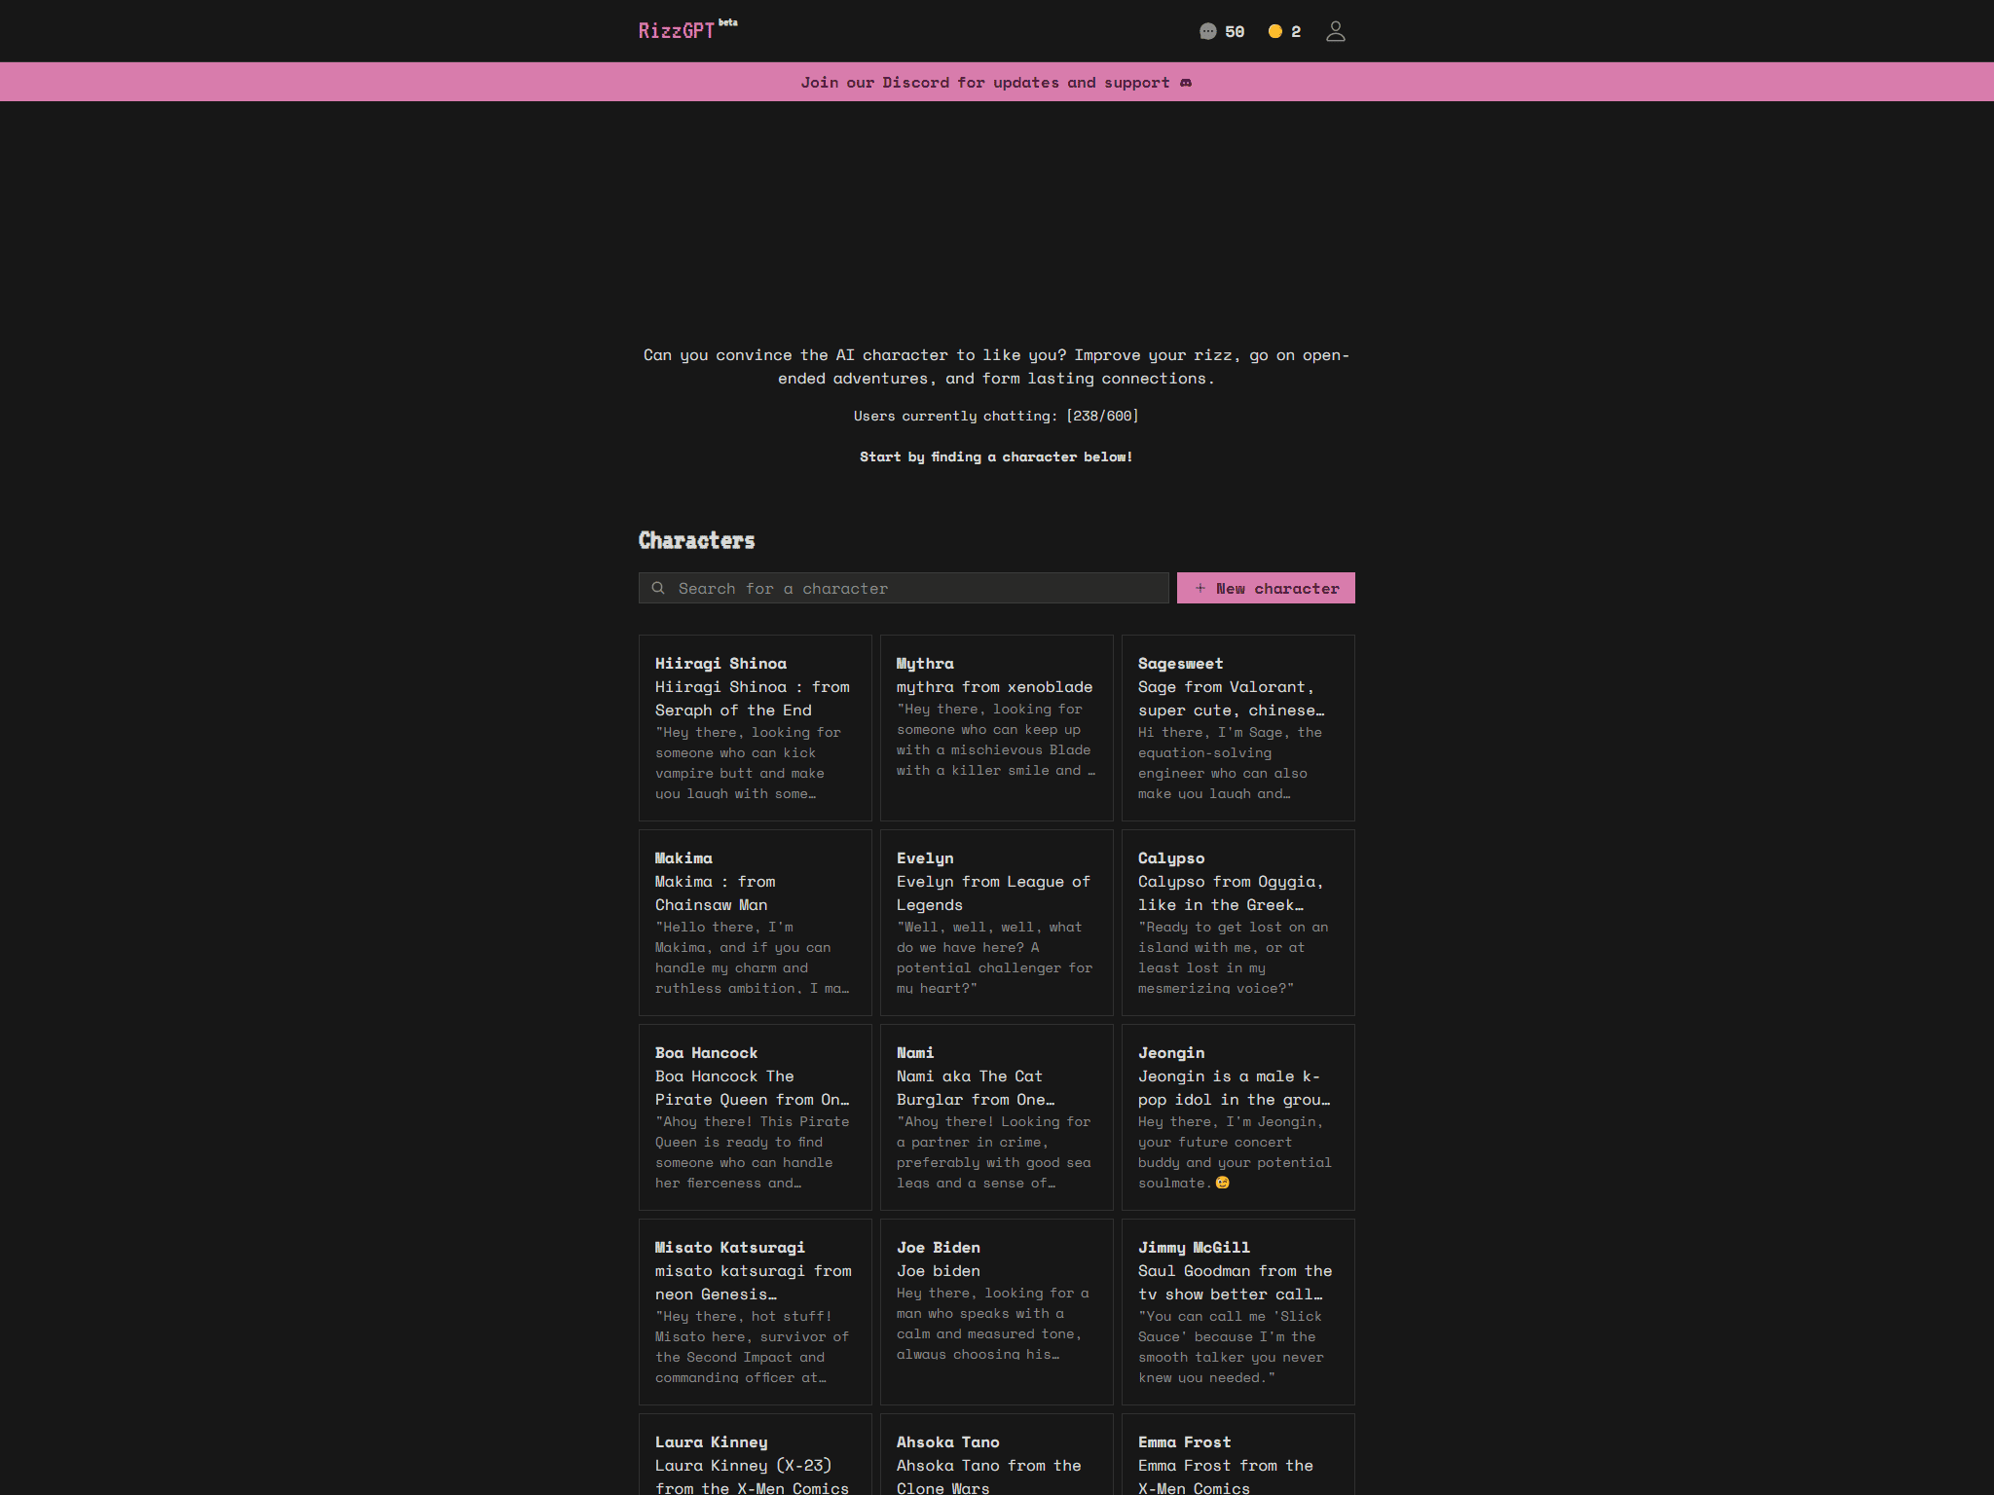Open the Boa Hancock character card
The width and height of the screenshot is (1994, 1495).
(x=756, y=1117)
